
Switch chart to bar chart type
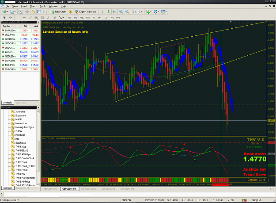coord(102,12)
